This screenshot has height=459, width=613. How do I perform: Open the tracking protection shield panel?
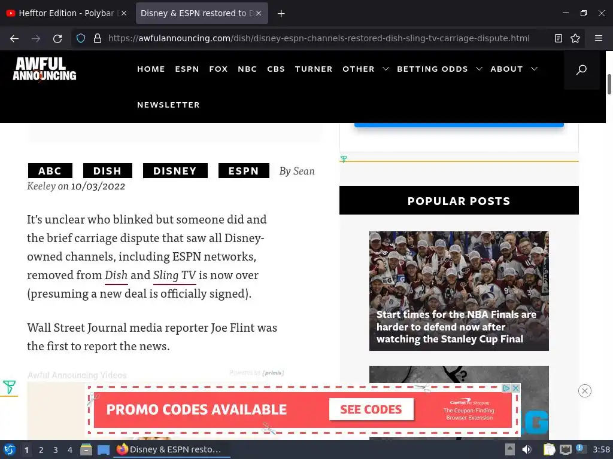coord(81,38)
